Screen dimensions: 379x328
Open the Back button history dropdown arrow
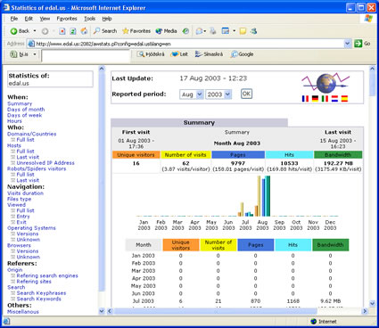click(35, 31)
